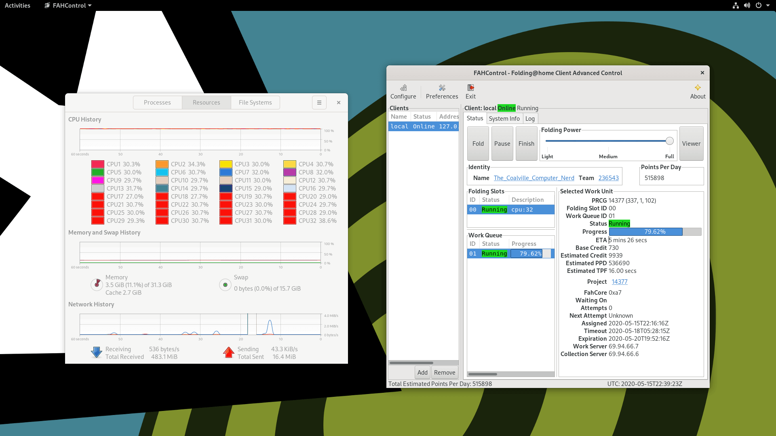Viewport: 776px width, 436px height.
Task: Open the FAHControl application menu
Action: point(68,5)
